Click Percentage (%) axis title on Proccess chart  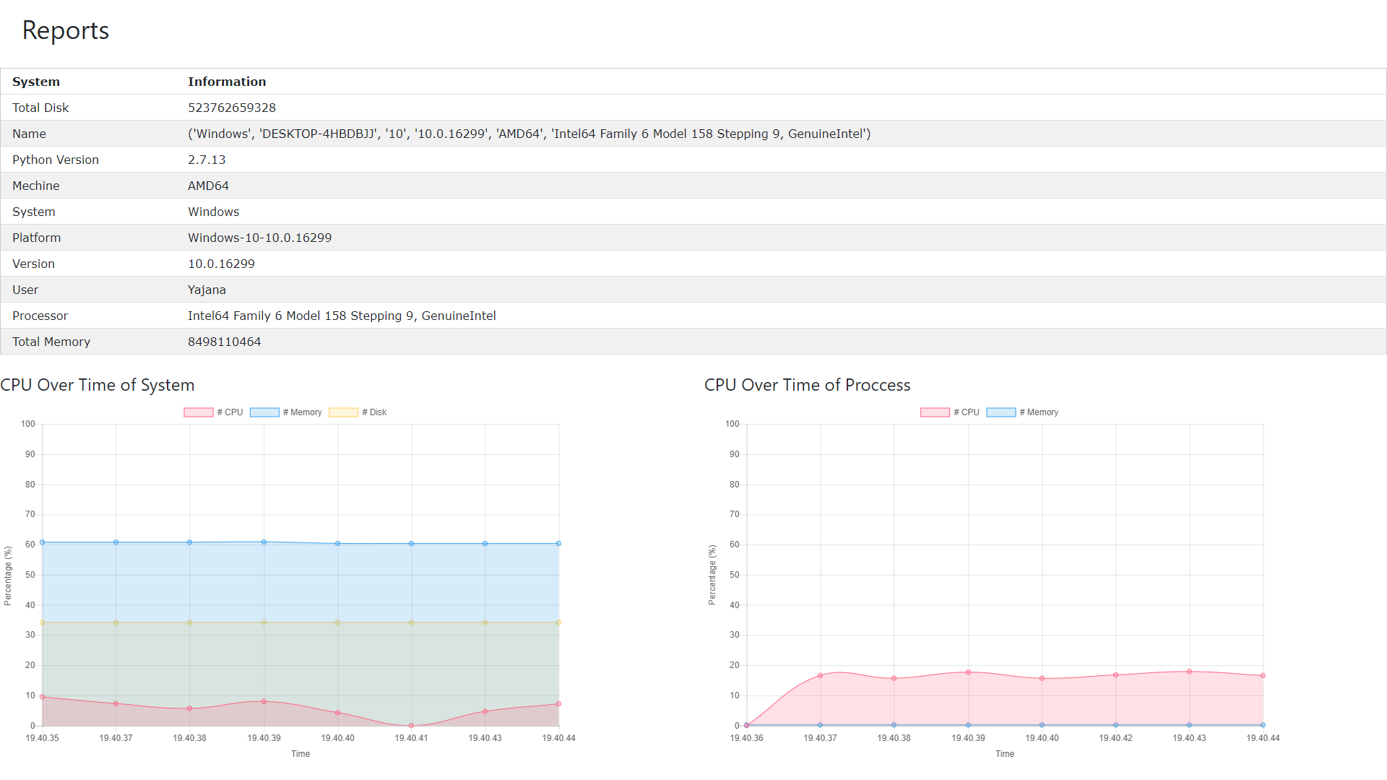click(x=712, y=575)
